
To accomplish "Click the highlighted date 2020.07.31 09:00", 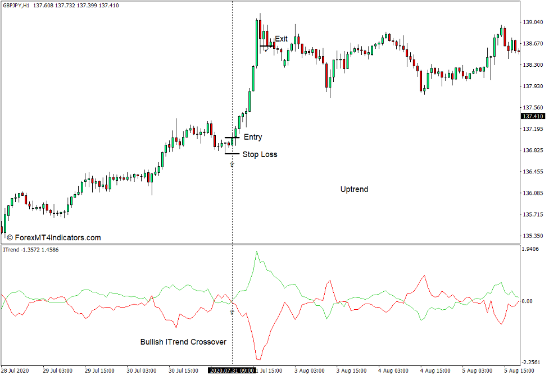I will coord(231,370).
